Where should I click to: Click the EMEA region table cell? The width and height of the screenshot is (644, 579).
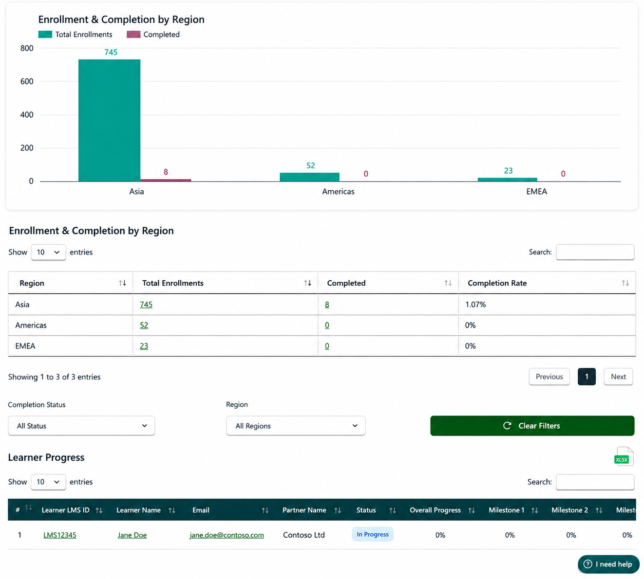(x=71, y=346)
